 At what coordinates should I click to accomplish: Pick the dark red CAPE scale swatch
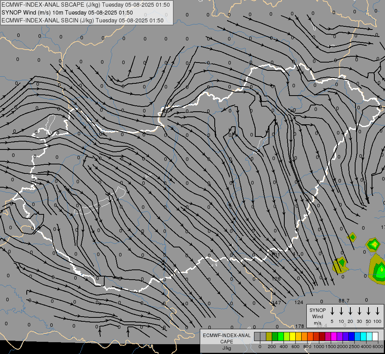click(x=322, y=337)
